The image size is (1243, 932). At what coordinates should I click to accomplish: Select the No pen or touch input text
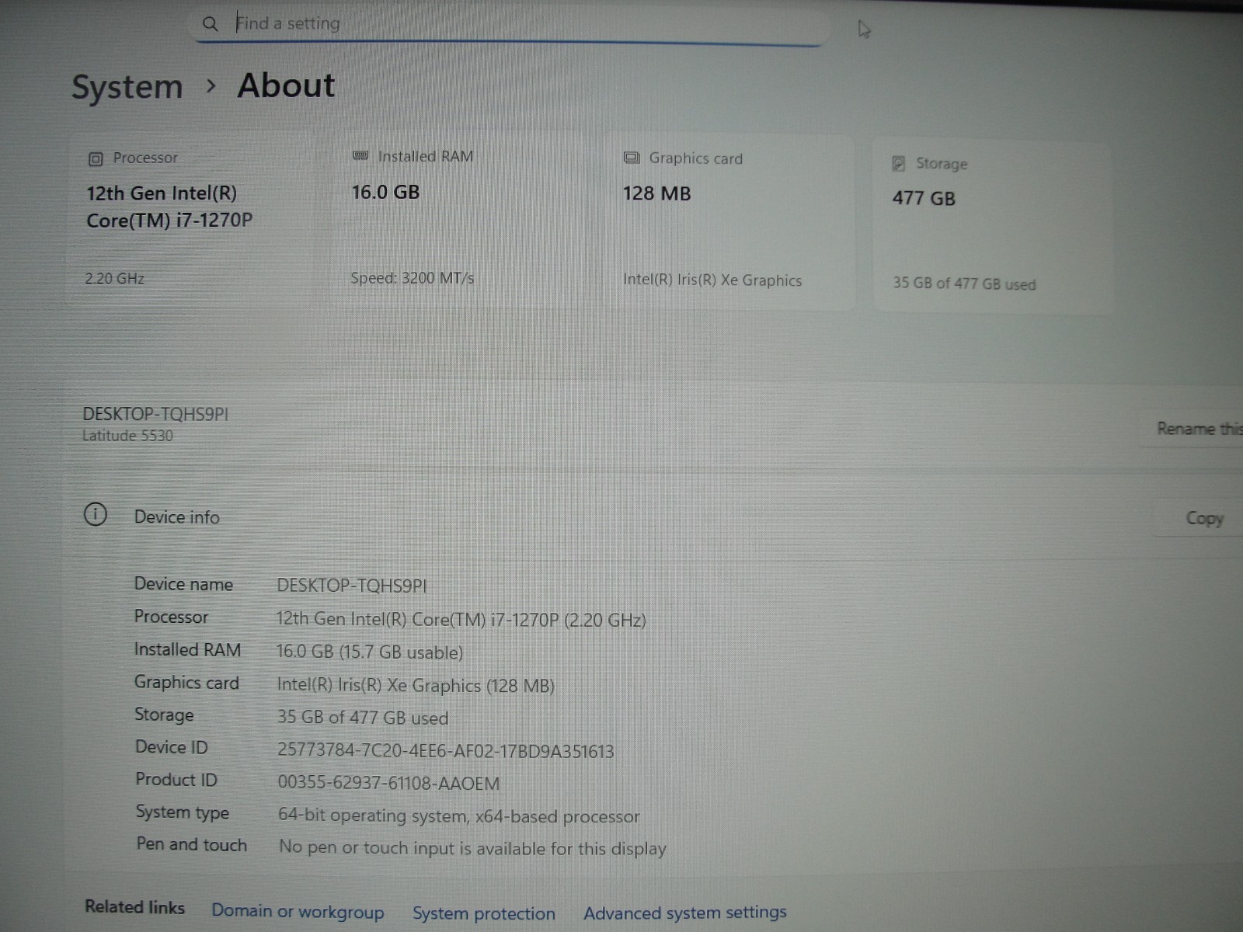pyautogui.click(x=472, y=848)
